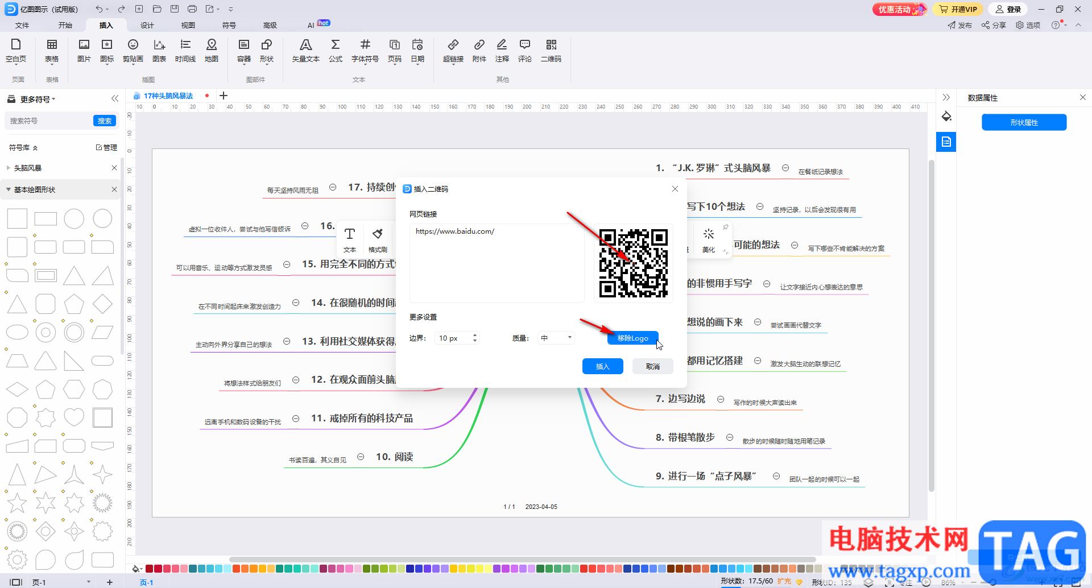Open the 形状 shape insert tool

(267, 51)
